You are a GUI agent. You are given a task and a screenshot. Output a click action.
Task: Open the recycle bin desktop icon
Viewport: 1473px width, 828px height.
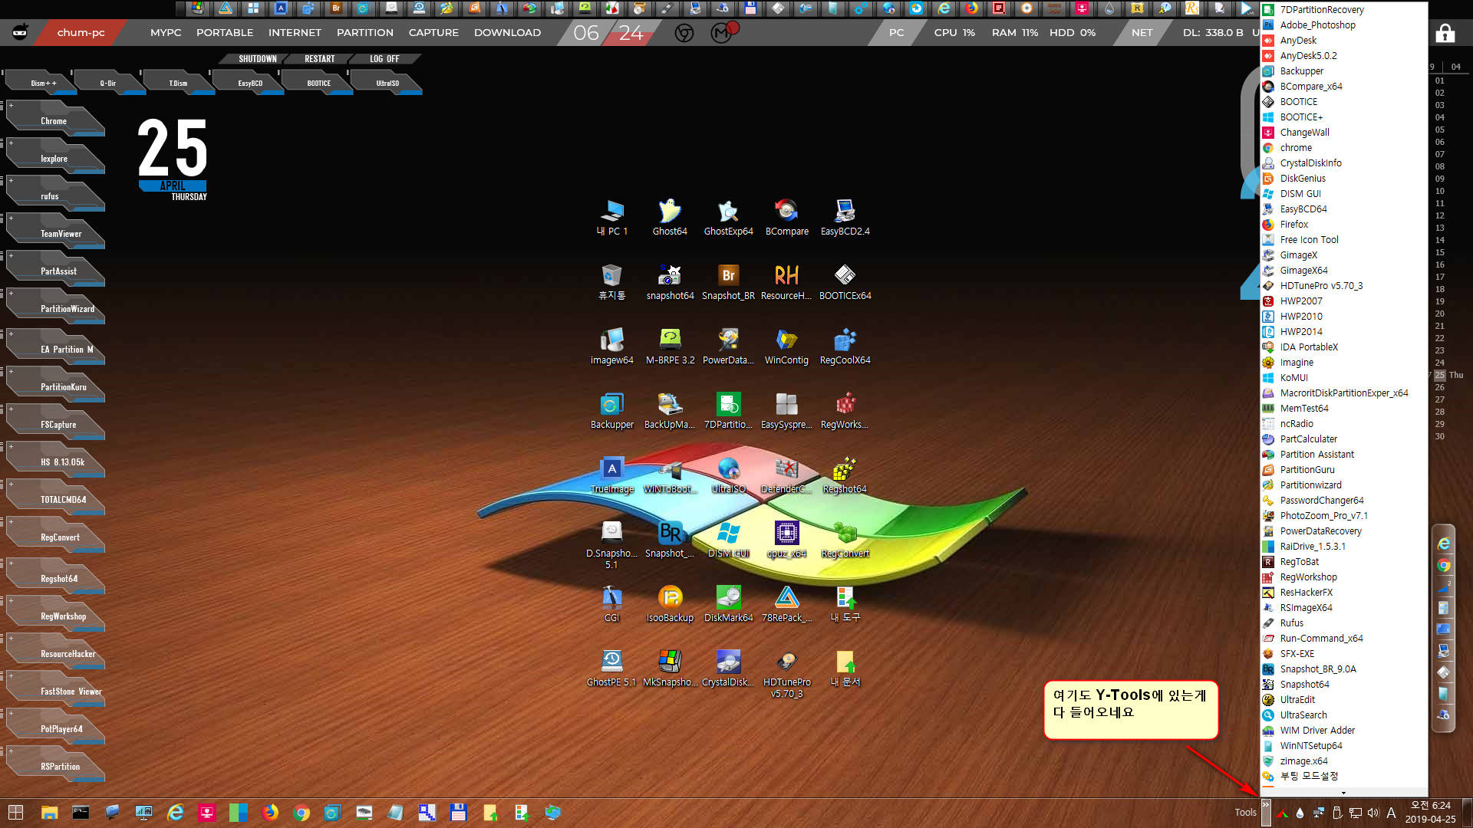click(x=611, y=281)
